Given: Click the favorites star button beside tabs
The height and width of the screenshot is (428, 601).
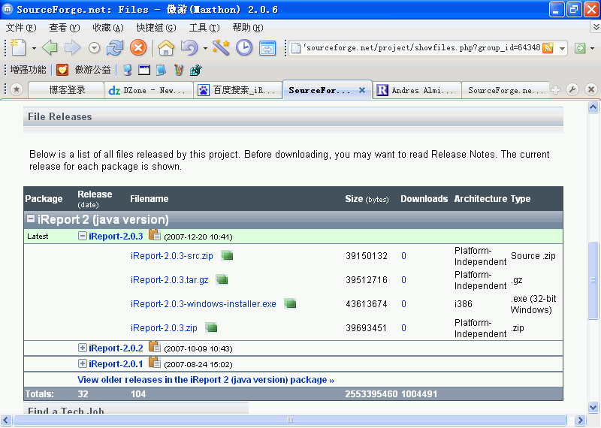Looking at the screenshot, I should 16,90.
